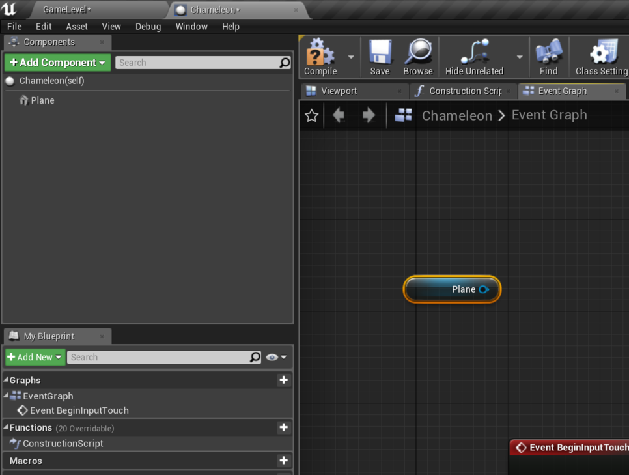The height and width of the screenshot is (475, 629).
Task: Open the Window menu
Action: 191,27
